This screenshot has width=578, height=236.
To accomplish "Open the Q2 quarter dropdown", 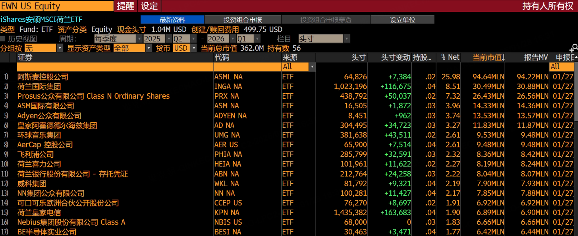I will tap(185, 39).
